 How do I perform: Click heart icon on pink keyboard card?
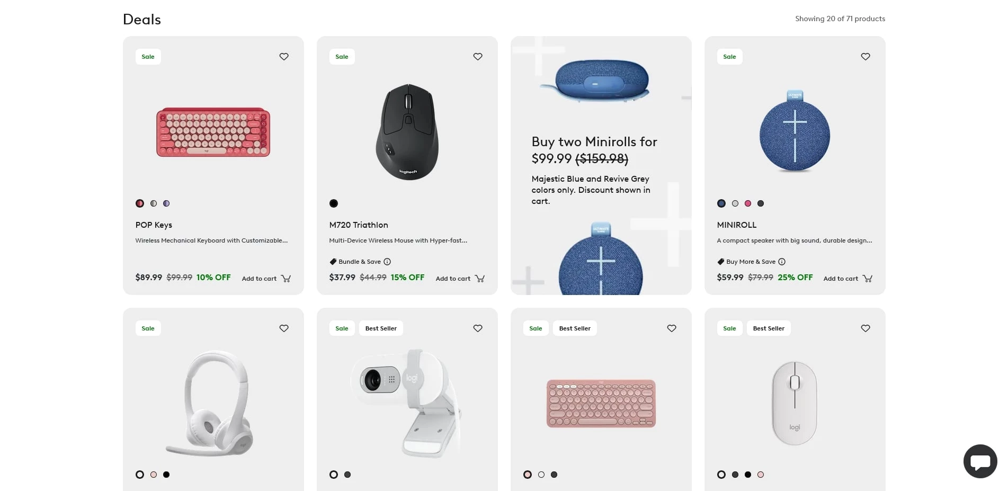[x=672, y=328]
